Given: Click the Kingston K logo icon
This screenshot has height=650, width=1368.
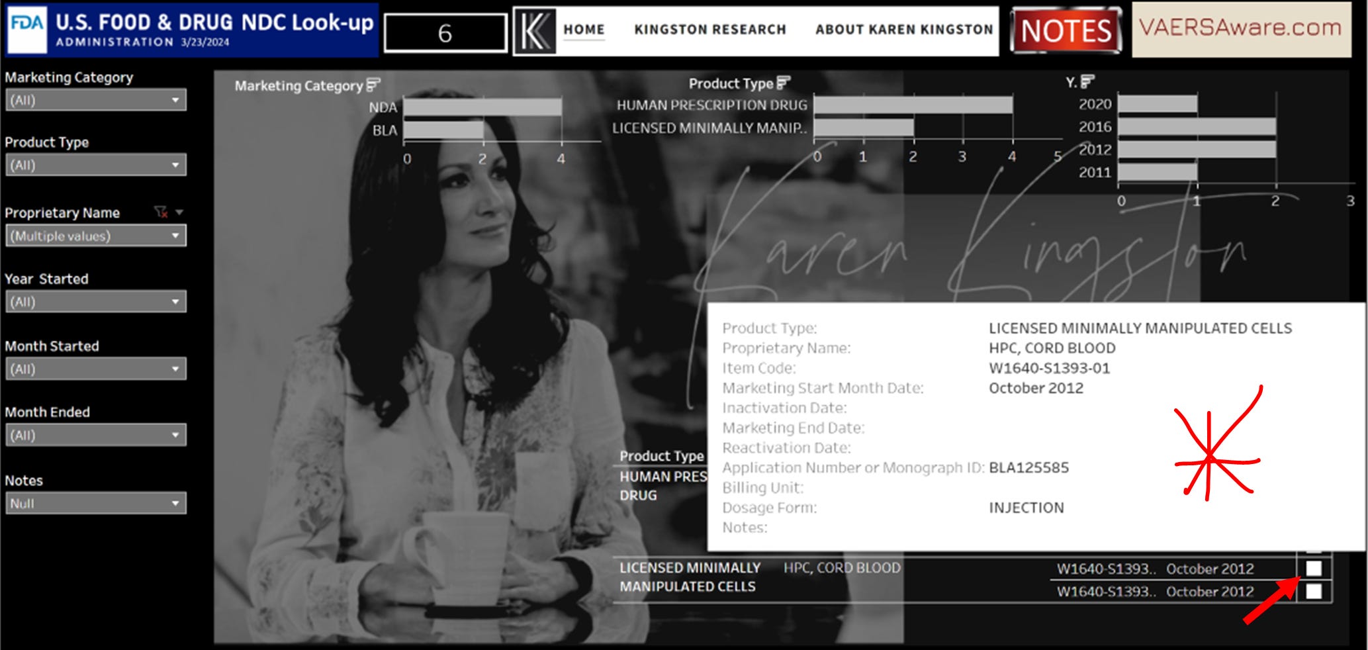Looking at the screenshot, I should (x=535, y=31).
